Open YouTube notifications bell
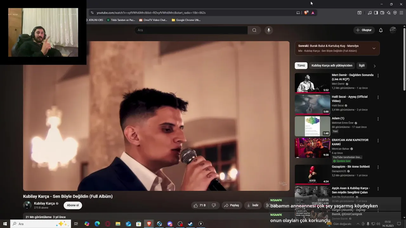The width and height of the screenshot is (406, 228). (381, 30)
